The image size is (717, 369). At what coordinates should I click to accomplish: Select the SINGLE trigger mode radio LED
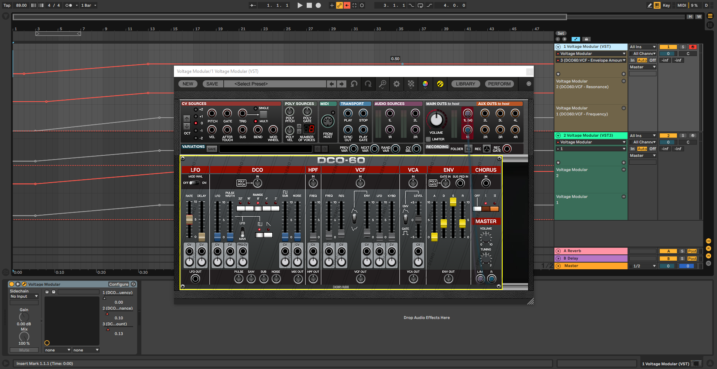click(255, 108)
